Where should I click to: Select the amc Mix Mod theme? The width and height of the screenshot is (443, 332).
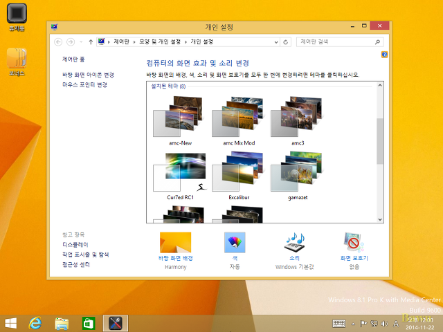coord(239,121)
